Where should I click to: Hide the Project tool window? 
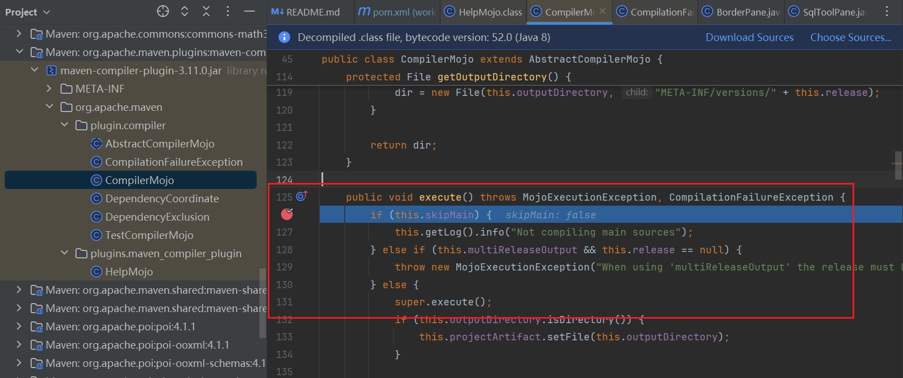249,11
